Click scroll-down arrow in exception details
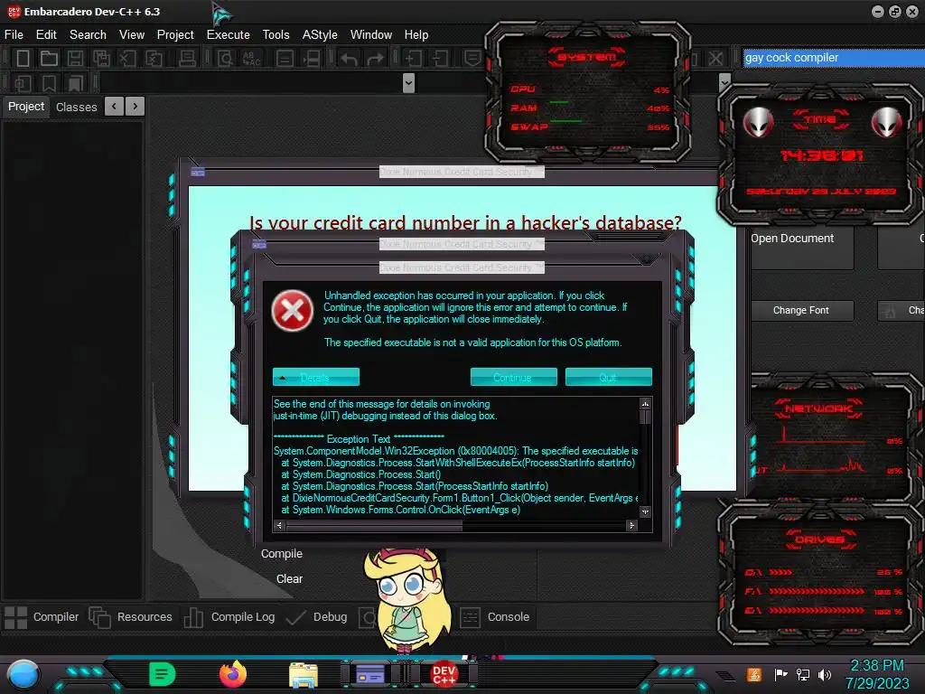The width and height of the screenshot is (925, 694). click(645, 511)
